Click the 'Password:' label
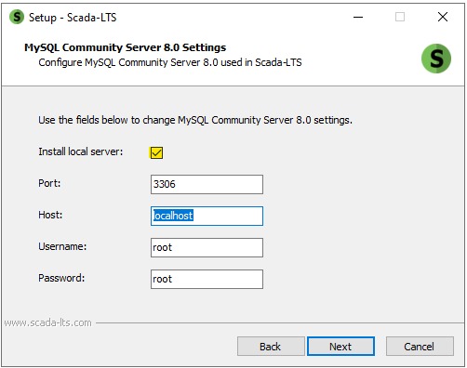 (x=61, y=278)
